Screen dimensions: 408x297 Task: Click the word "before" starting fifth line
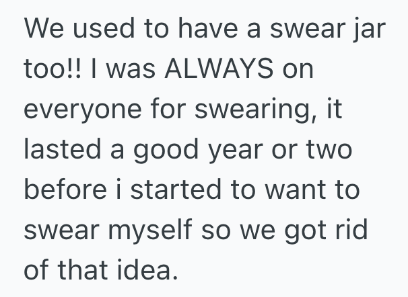point(60,190)
